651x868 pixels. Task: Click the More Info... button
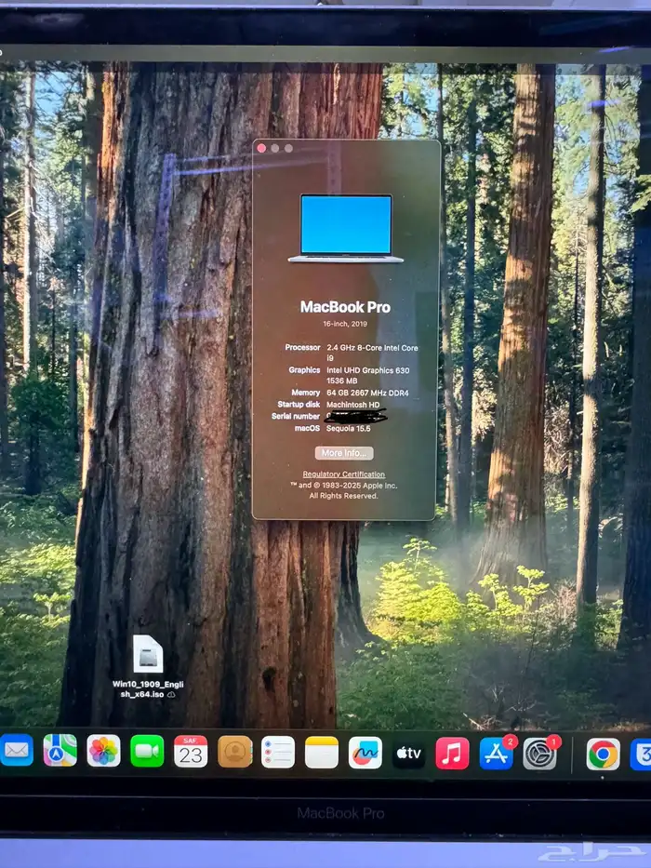(x=344, y=453)
